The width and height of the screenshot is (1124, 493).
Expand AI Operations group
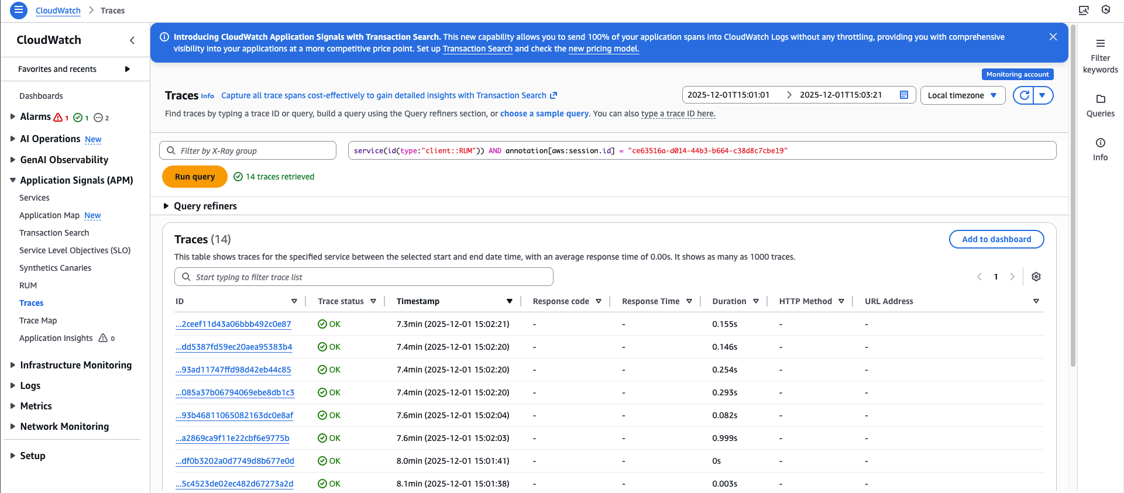click(13, 139)
